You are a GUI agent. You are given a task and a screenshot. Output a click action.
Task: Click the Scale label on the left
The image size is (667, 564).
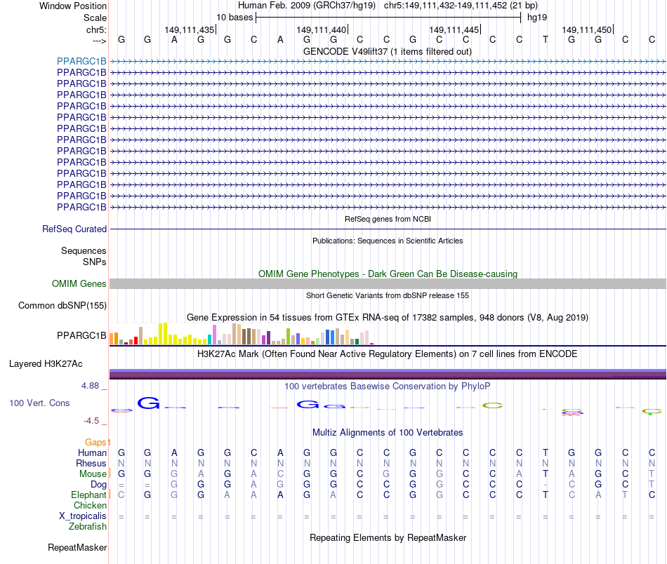pyautogui.click(x=95, y=18)
